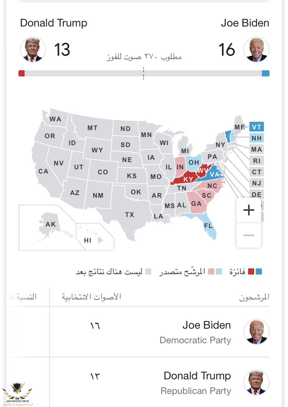Click the Hawaii inset map
This screenshot has height=407, width=288.
[95, 237]
